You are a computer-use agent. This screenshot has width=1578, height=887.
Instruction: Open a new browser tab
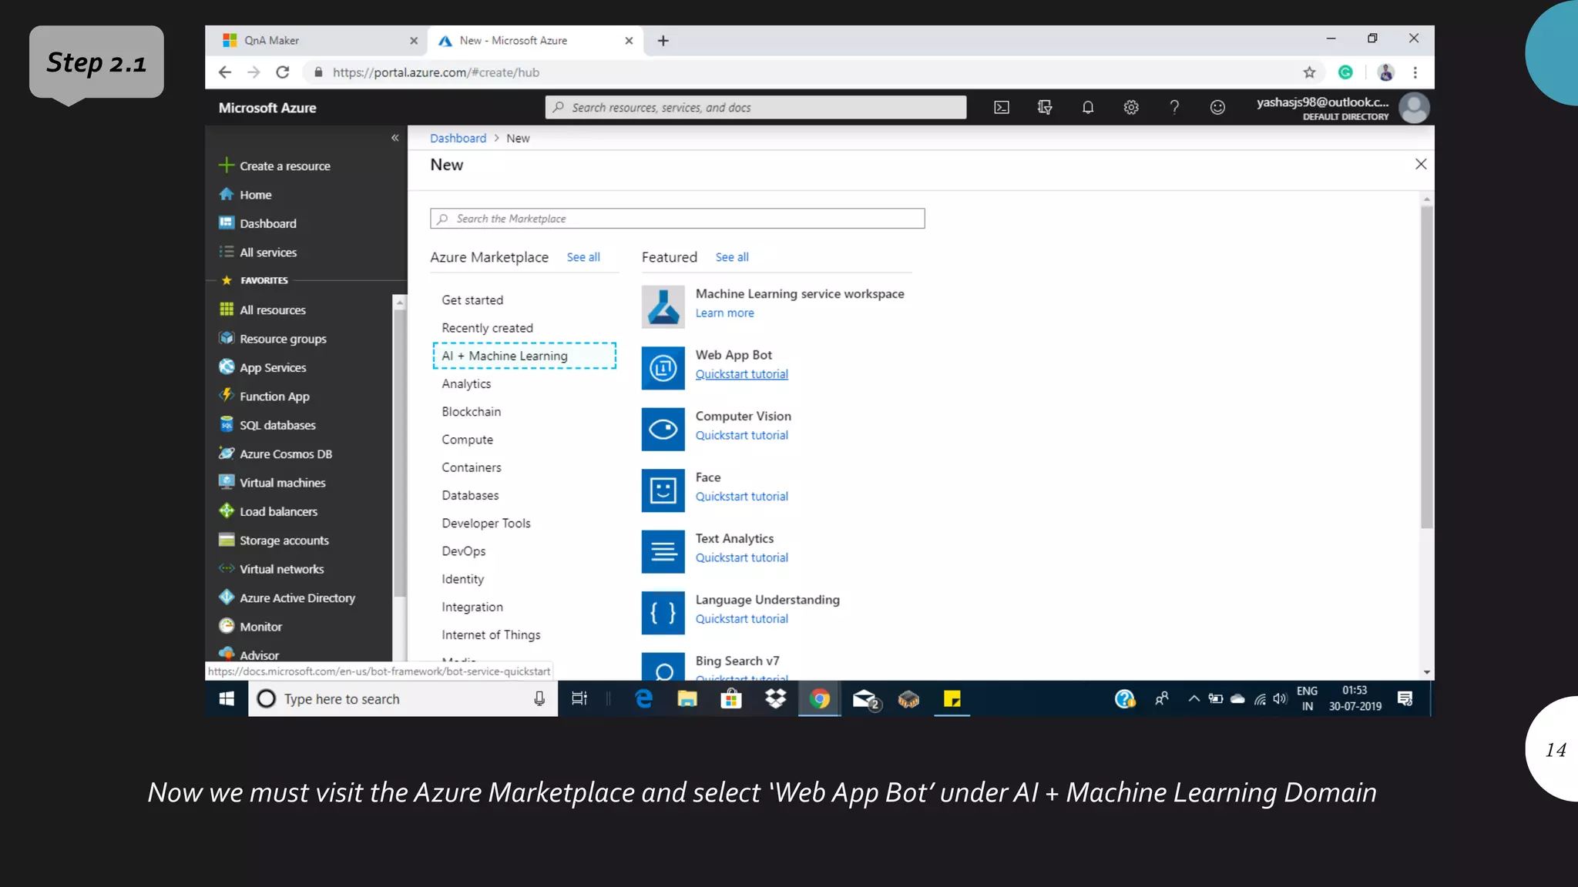tap(663, 41)
